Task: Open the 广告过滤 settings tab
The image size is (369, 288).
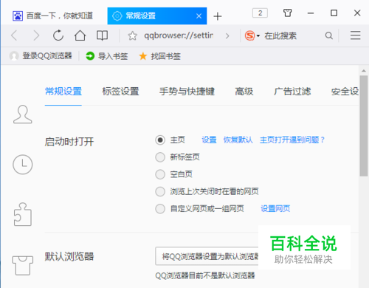Action: tap(292, 92)
